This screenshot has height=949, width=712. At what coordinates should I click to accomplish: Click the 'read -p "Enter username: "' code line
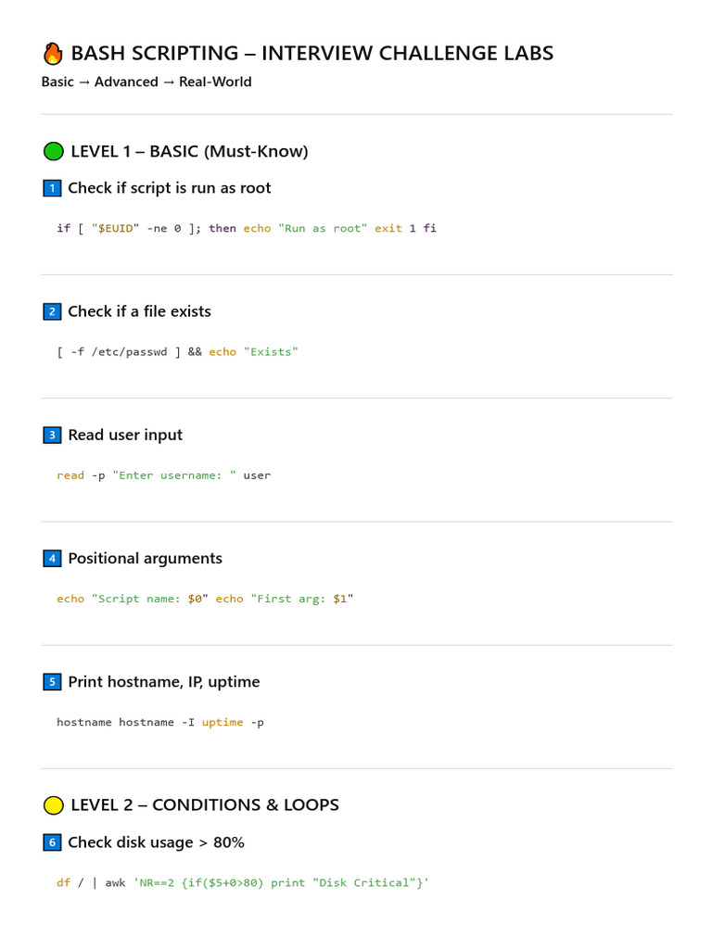point(163,475)
